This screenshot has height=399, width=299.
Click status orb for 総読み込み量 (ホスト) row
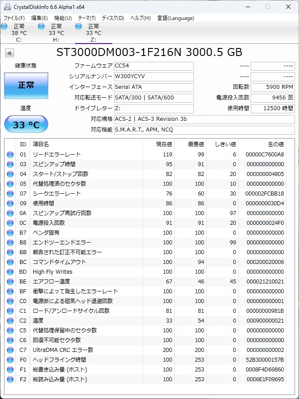[10, 379]
